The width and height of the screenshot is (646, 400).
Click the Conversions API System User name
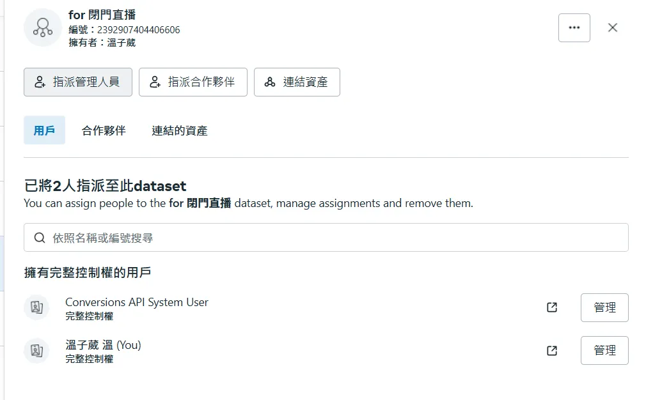(x=137, y=302)
